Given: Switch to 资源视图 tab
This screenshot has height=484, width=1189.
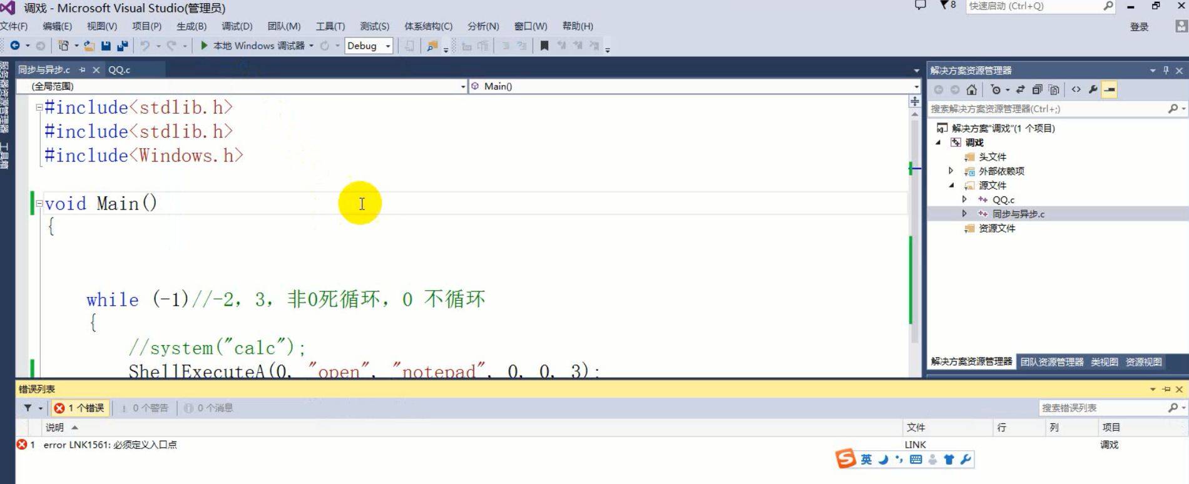Looking at the screenshot, I should [x=1144, y=362].
